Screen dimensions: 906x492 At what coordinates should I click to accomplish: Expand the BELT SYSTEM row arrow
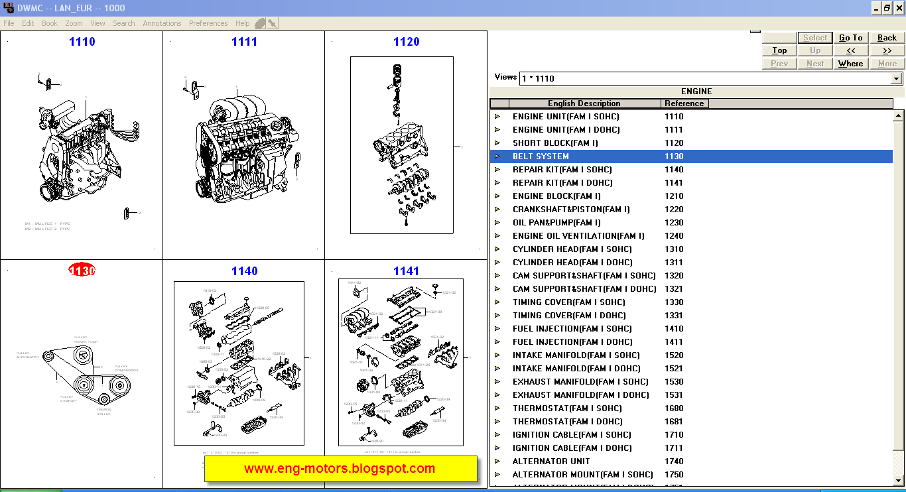pos(497,156)
